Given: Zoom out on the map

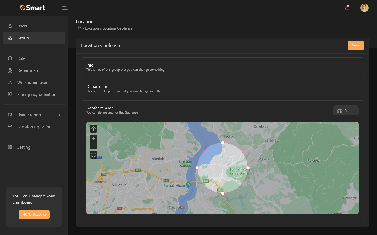Looking at the screenshot, I should [93, 145].
